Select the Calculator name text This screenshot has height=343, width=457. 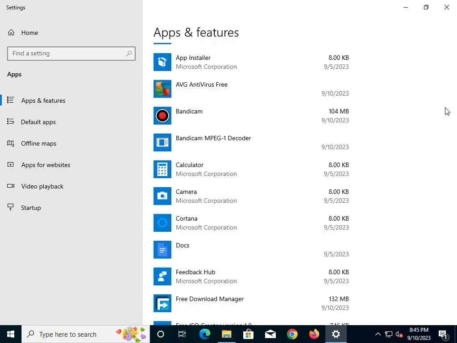[x=189, y=165]
